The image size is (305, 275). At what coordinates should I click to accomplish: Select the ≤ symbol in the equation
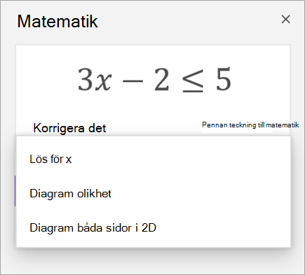pos(192,80)
